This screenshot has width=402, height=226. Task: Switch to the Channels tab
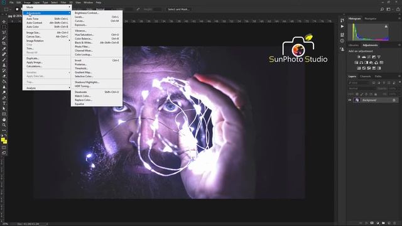click(x=366, y=77)
